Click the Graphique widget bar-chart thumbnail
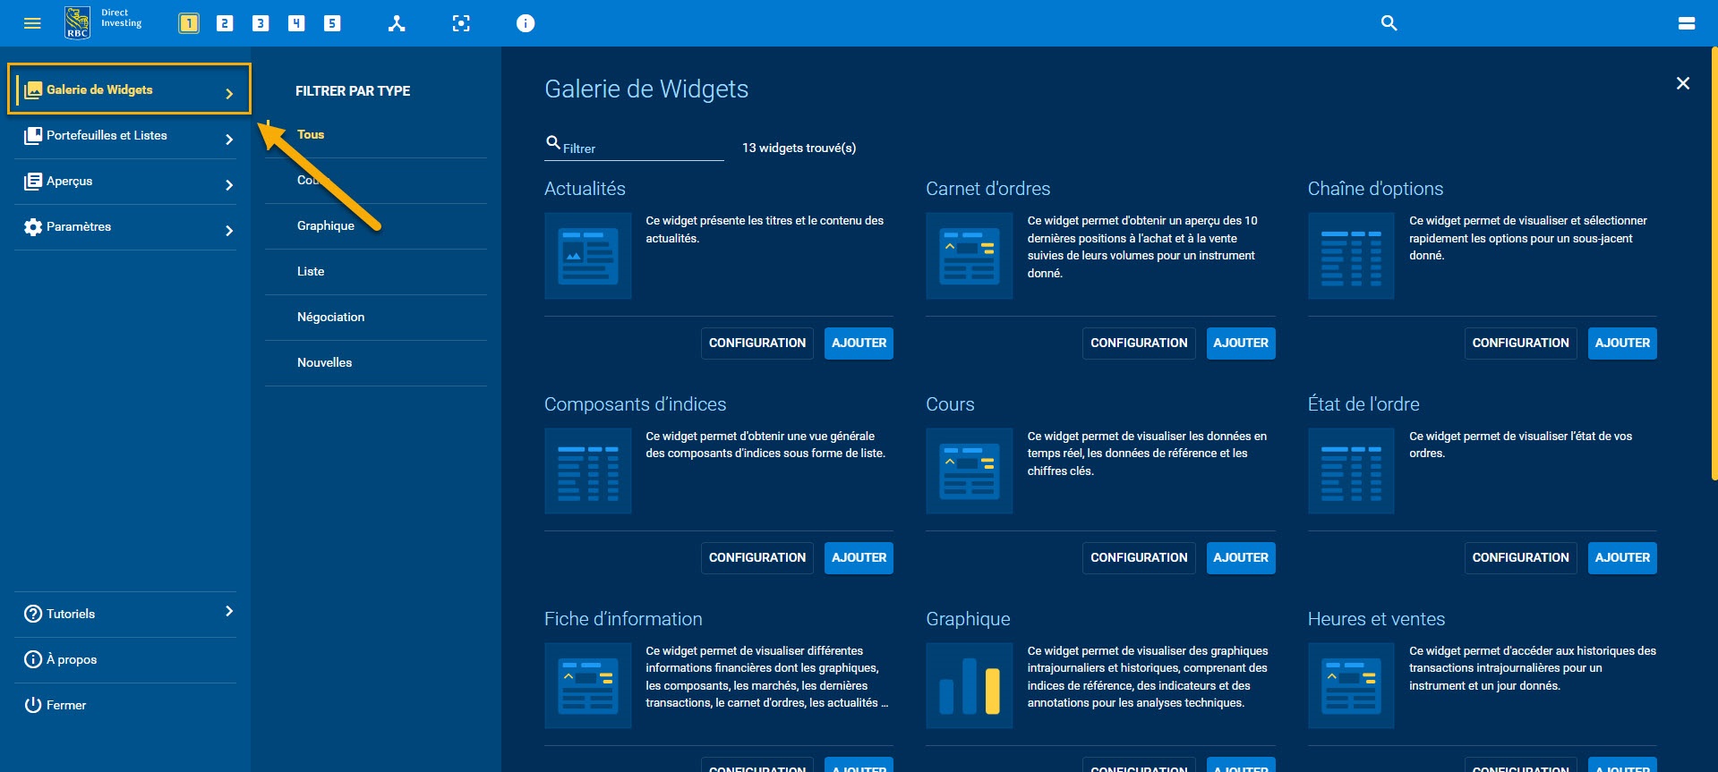The width and height of the screenshot is (1718, 772). [970, 685]
